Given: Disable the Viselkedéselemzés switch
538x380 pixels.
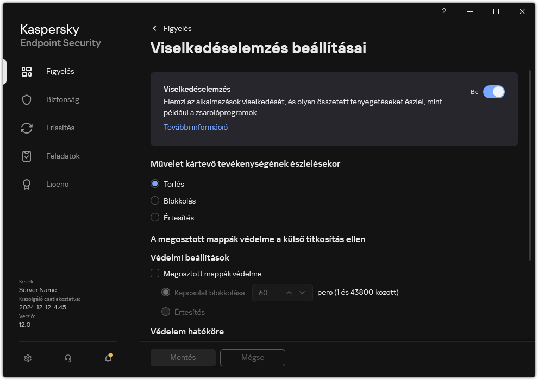Looking at the screenshot, I should (x=495, y=92).
